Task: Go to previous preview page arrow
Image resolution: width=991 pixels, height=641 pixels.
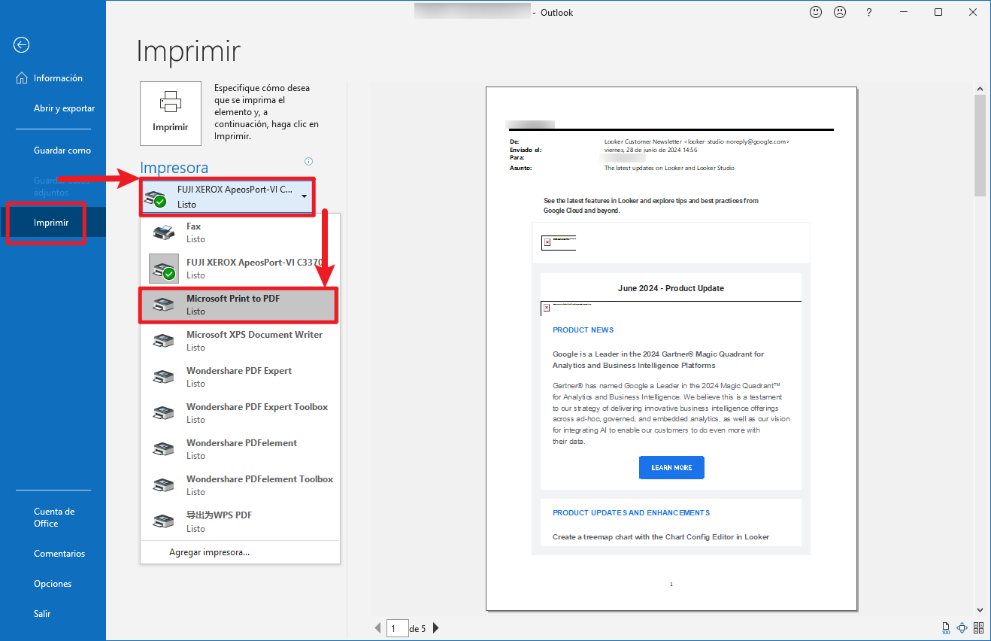Action: [x=378, y=628]
